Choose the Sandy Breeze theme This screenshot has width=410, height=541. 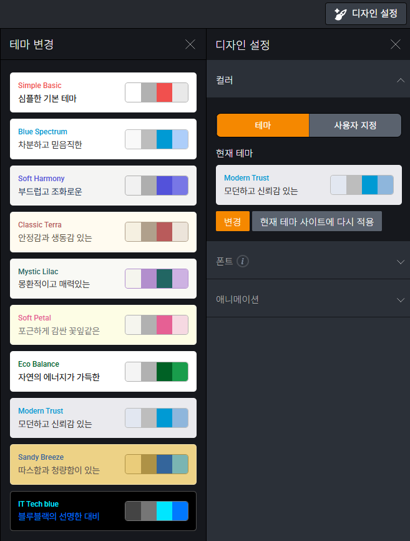(x=103, y=464)
